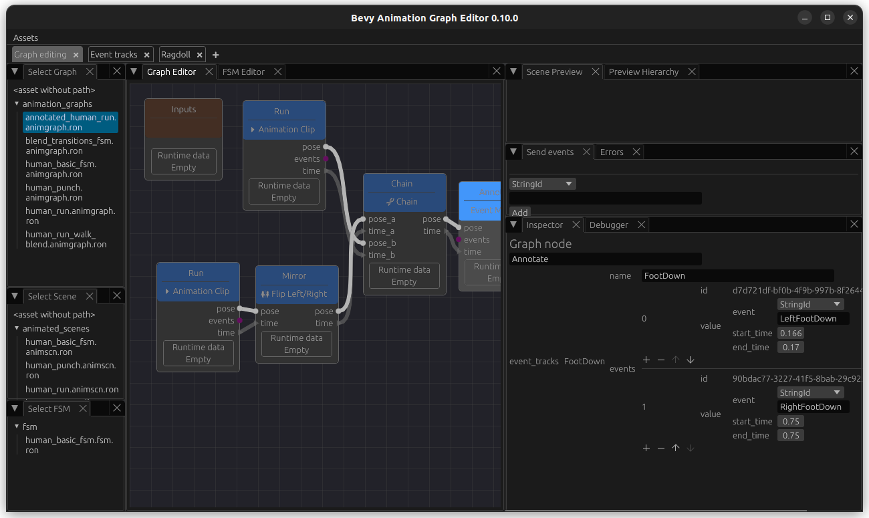The width and height of the screenshot is (869, 518).
Task: Open the Assets menu
Action: pos(25,37)
